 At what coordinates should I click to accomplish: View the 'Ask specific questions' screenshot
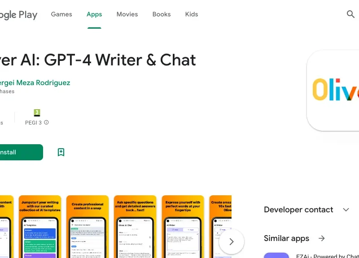pos(135,227)
